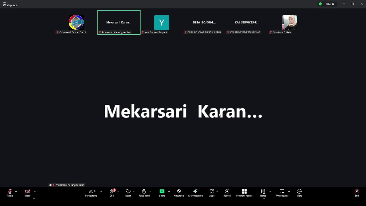Select the KAI SERVICES-RESPARKING tile
The height and width of the screenshot is (206, 366).
tap(247, 23)
